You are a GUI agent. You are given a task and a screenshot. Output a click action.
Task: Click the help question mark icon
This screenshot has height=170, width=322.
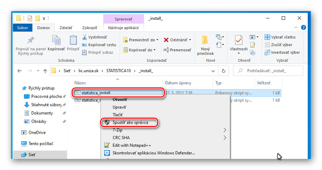point(303,28)
